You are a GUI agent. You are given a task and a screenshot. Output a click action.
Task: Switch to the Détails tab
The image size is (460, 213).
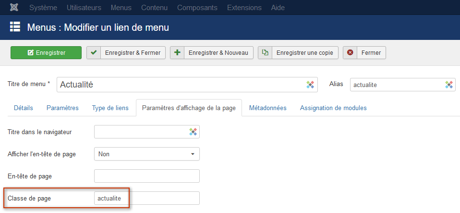coord(24,108)
